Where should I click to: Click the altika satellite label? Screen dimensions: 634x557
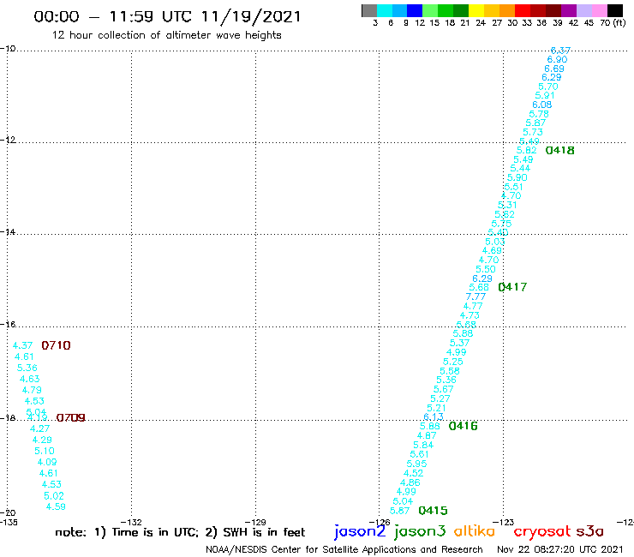pyautogui.click(x=475, y=530)
